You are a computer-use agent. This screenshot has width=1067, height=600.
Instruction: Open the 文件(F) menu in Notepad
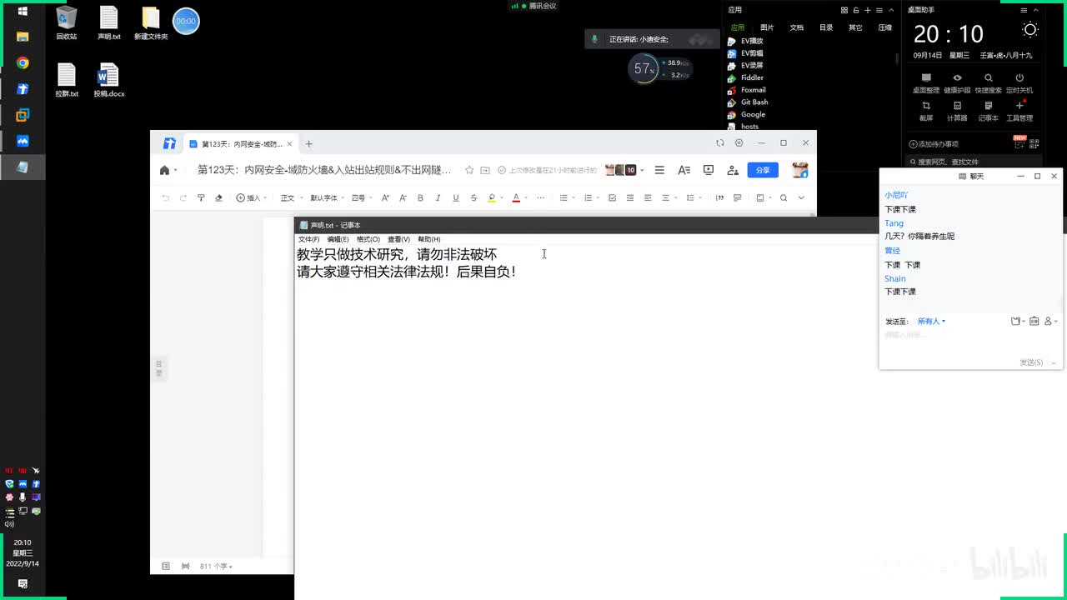coord(308,239)
